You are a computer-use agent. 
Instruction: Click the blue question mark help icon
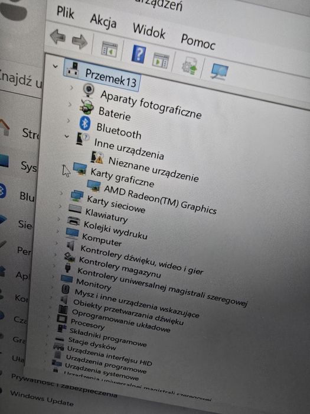[x=139, y=54]
